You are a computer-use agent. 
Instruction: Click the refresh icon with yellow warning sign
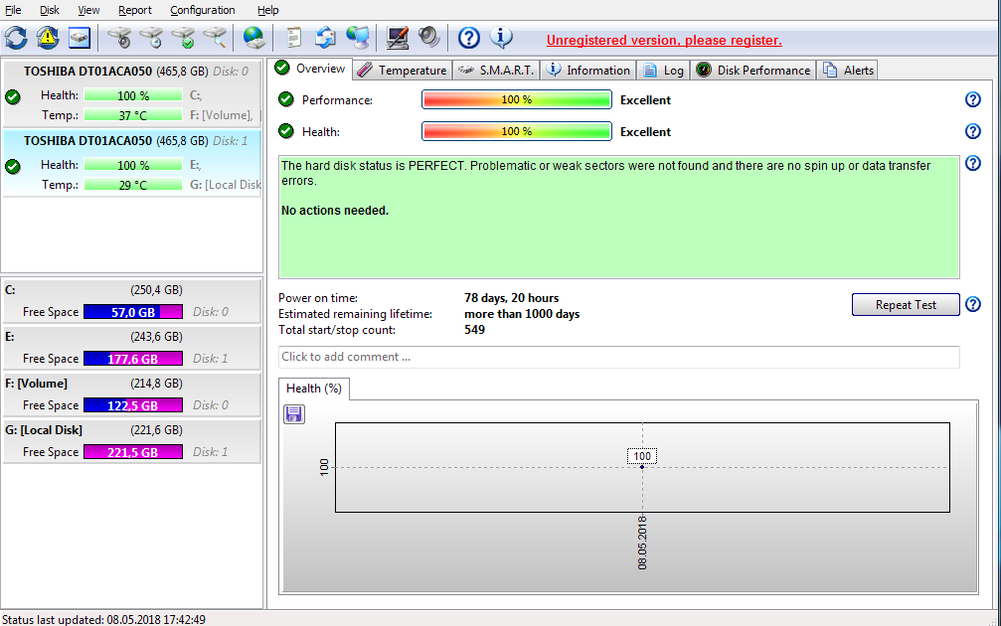[x=48, y=38]
